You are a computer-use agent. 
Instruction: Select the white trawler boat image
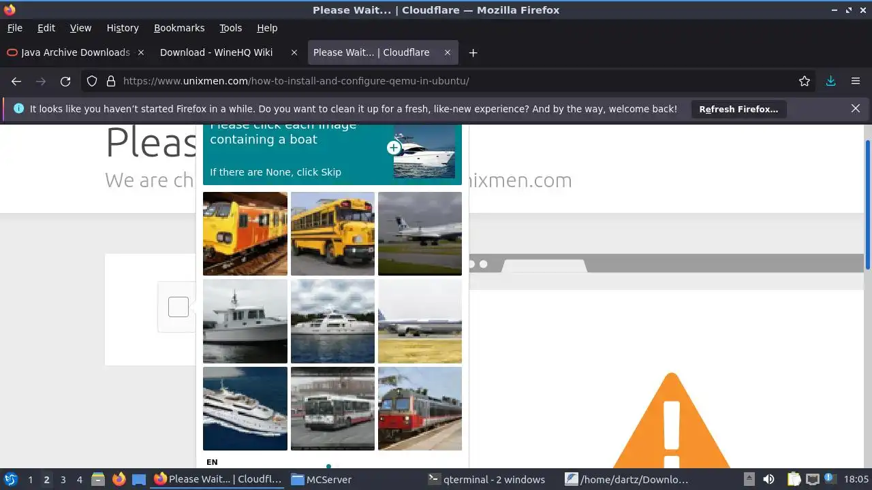(x=245, y=321)
